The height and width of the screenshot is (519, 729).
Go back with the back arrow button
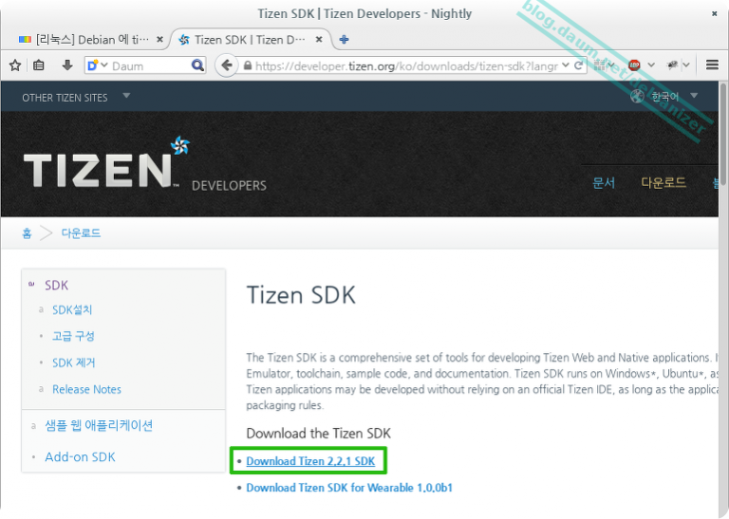227,65
